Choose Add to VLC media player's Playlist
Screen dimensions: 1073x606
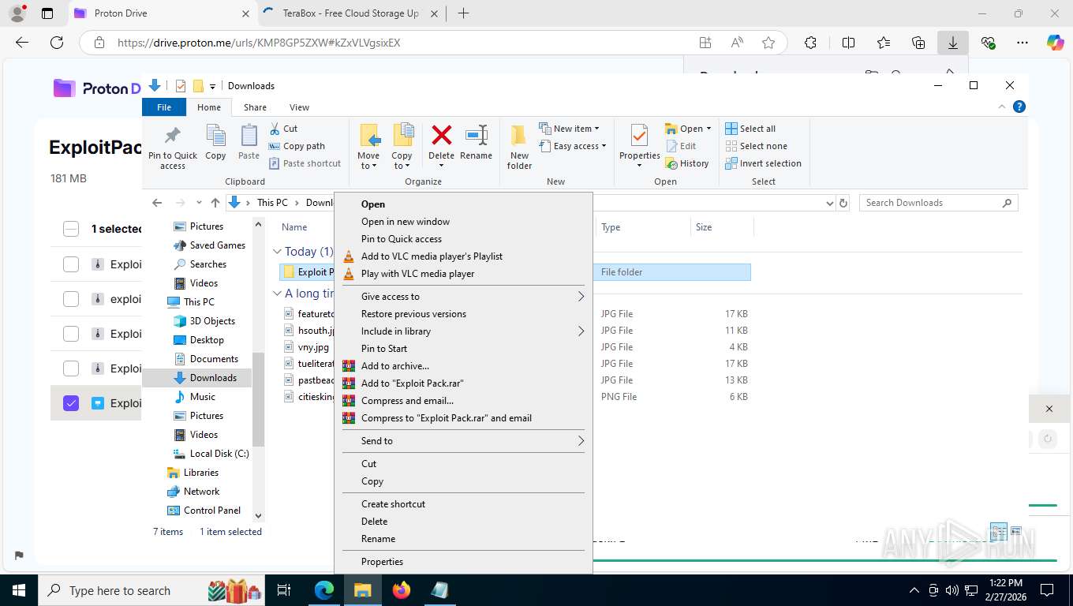click(463, 256)
